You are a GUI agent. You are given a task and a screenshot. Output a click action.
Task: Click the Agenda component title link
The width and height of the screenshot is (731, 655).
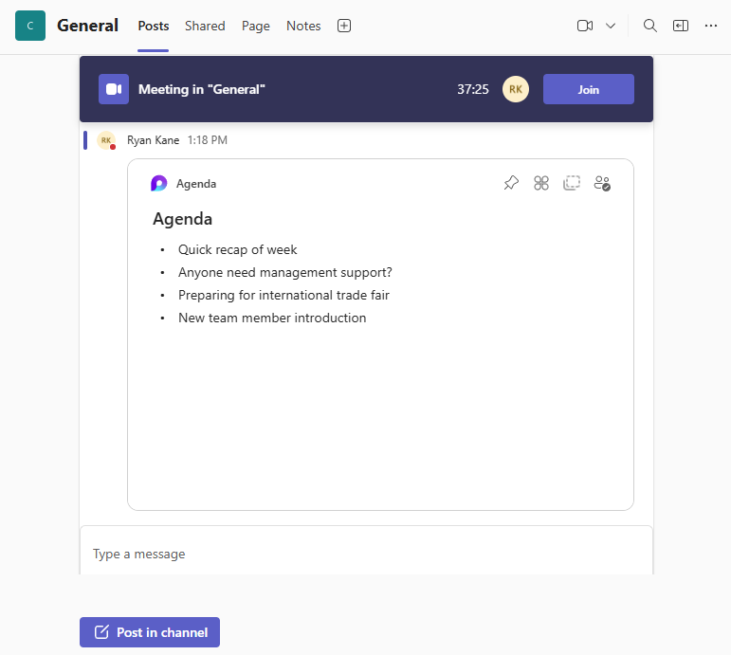[196, 184]
